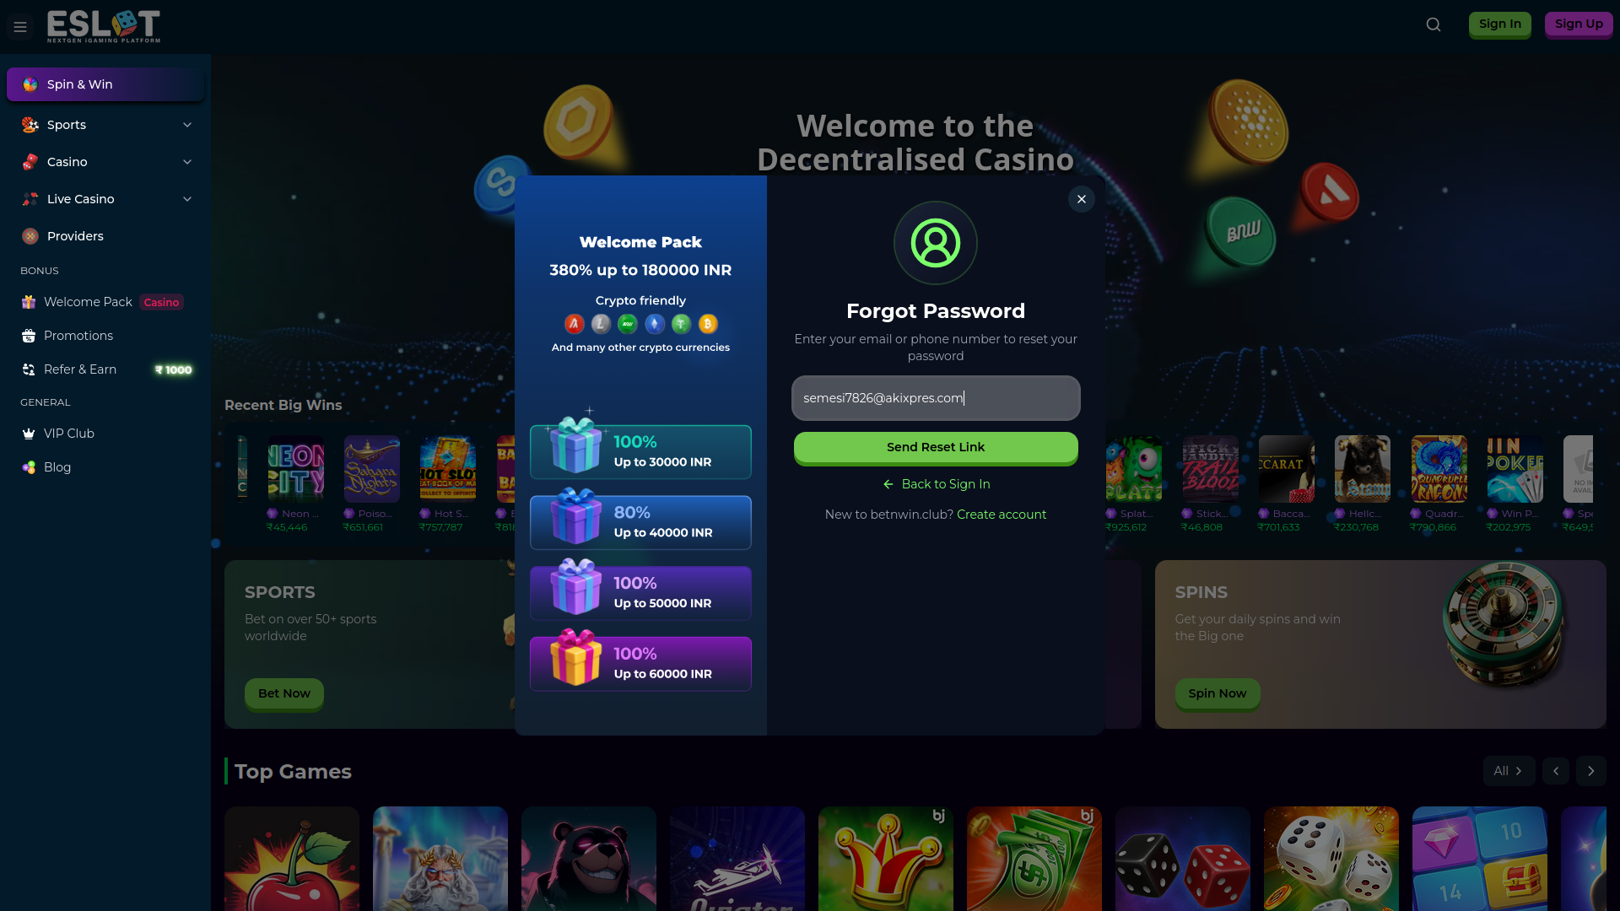Click the Bitcoin crypto coin icon
The width and height of the screenshot is (1620, 911).
(x=708, y=324)
